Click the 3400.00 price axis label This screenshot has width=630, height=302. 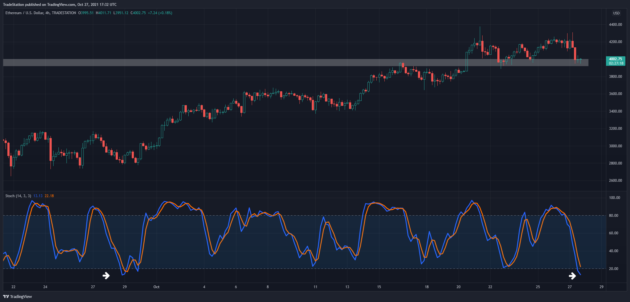tap(615, 111)
